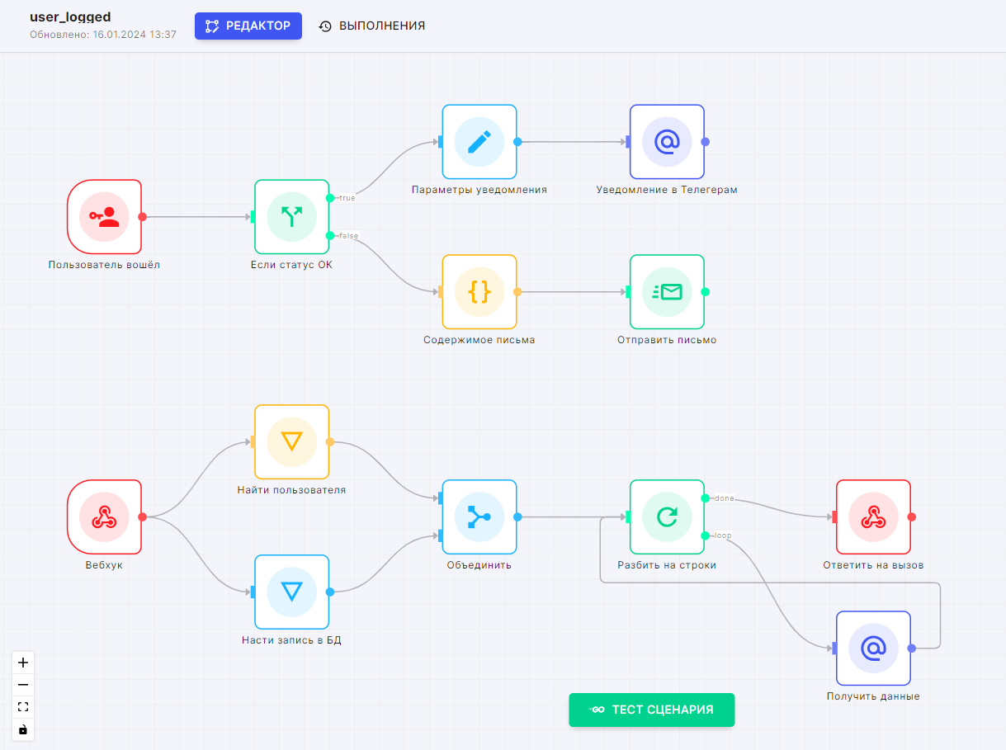
Task: Click the Обновлено: 16.01.2024 13:37 timestamp
Action: [x=103, y=35]
